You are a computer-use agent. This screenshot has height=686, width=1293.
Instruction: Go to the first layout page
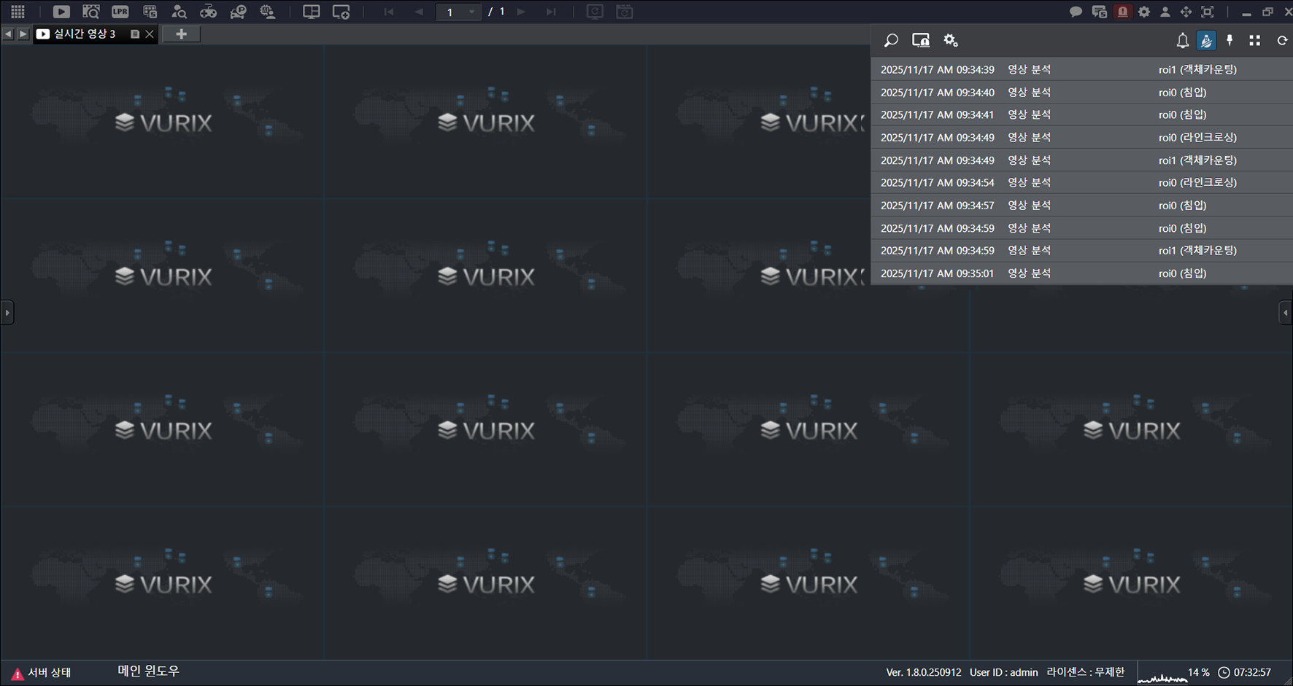click(389, 12)
